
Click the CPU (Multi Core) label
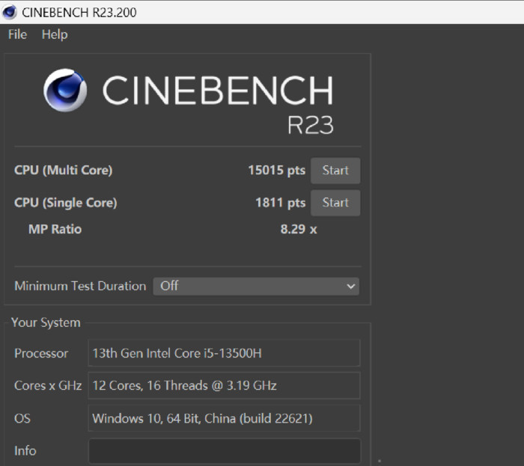(63, 171)
